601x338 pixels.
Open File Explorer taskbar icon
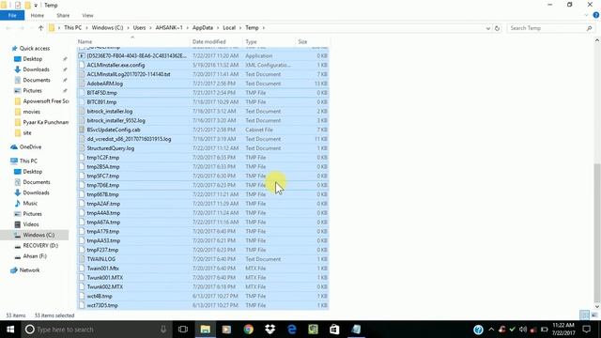tap(205, 330)
